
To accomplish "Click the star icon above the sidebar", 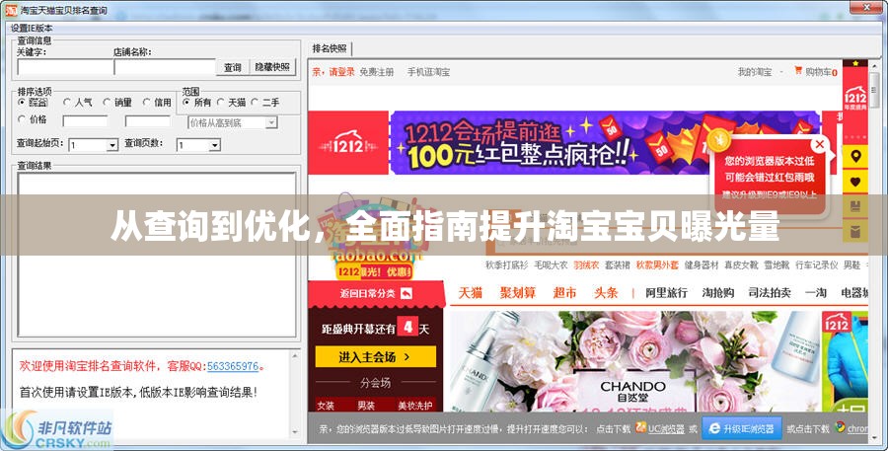I will [855, 63].
